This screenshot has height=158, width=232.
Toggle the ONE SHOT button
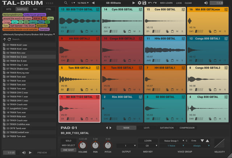click(69, 150)
